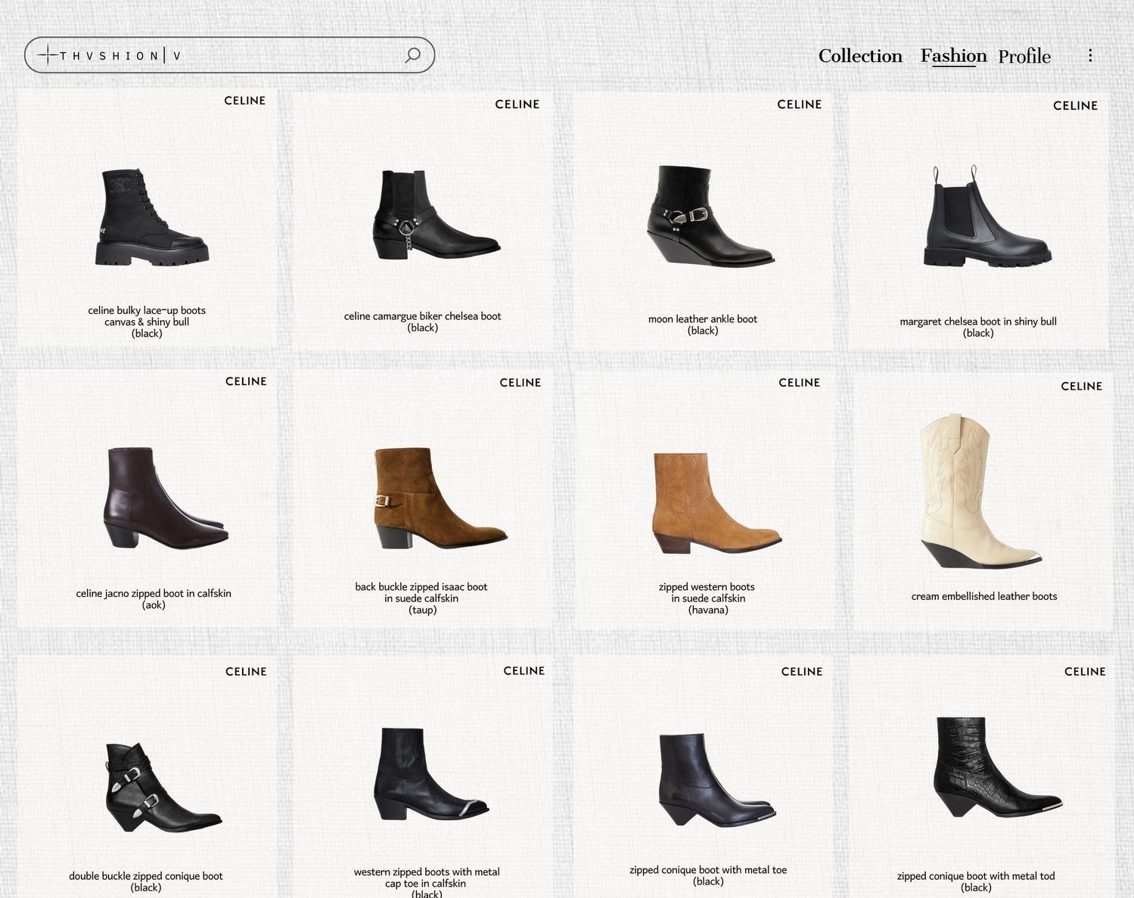
Task: Click CELINE label on bulky lace-up boots card
Action: [245, 101]
